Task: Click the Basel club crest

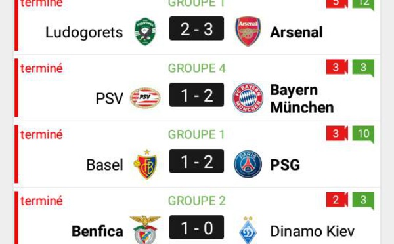Action: [x=146, y=165]
